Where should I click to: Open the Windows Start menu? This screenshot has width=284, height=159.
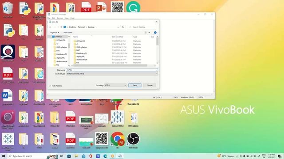4,156
